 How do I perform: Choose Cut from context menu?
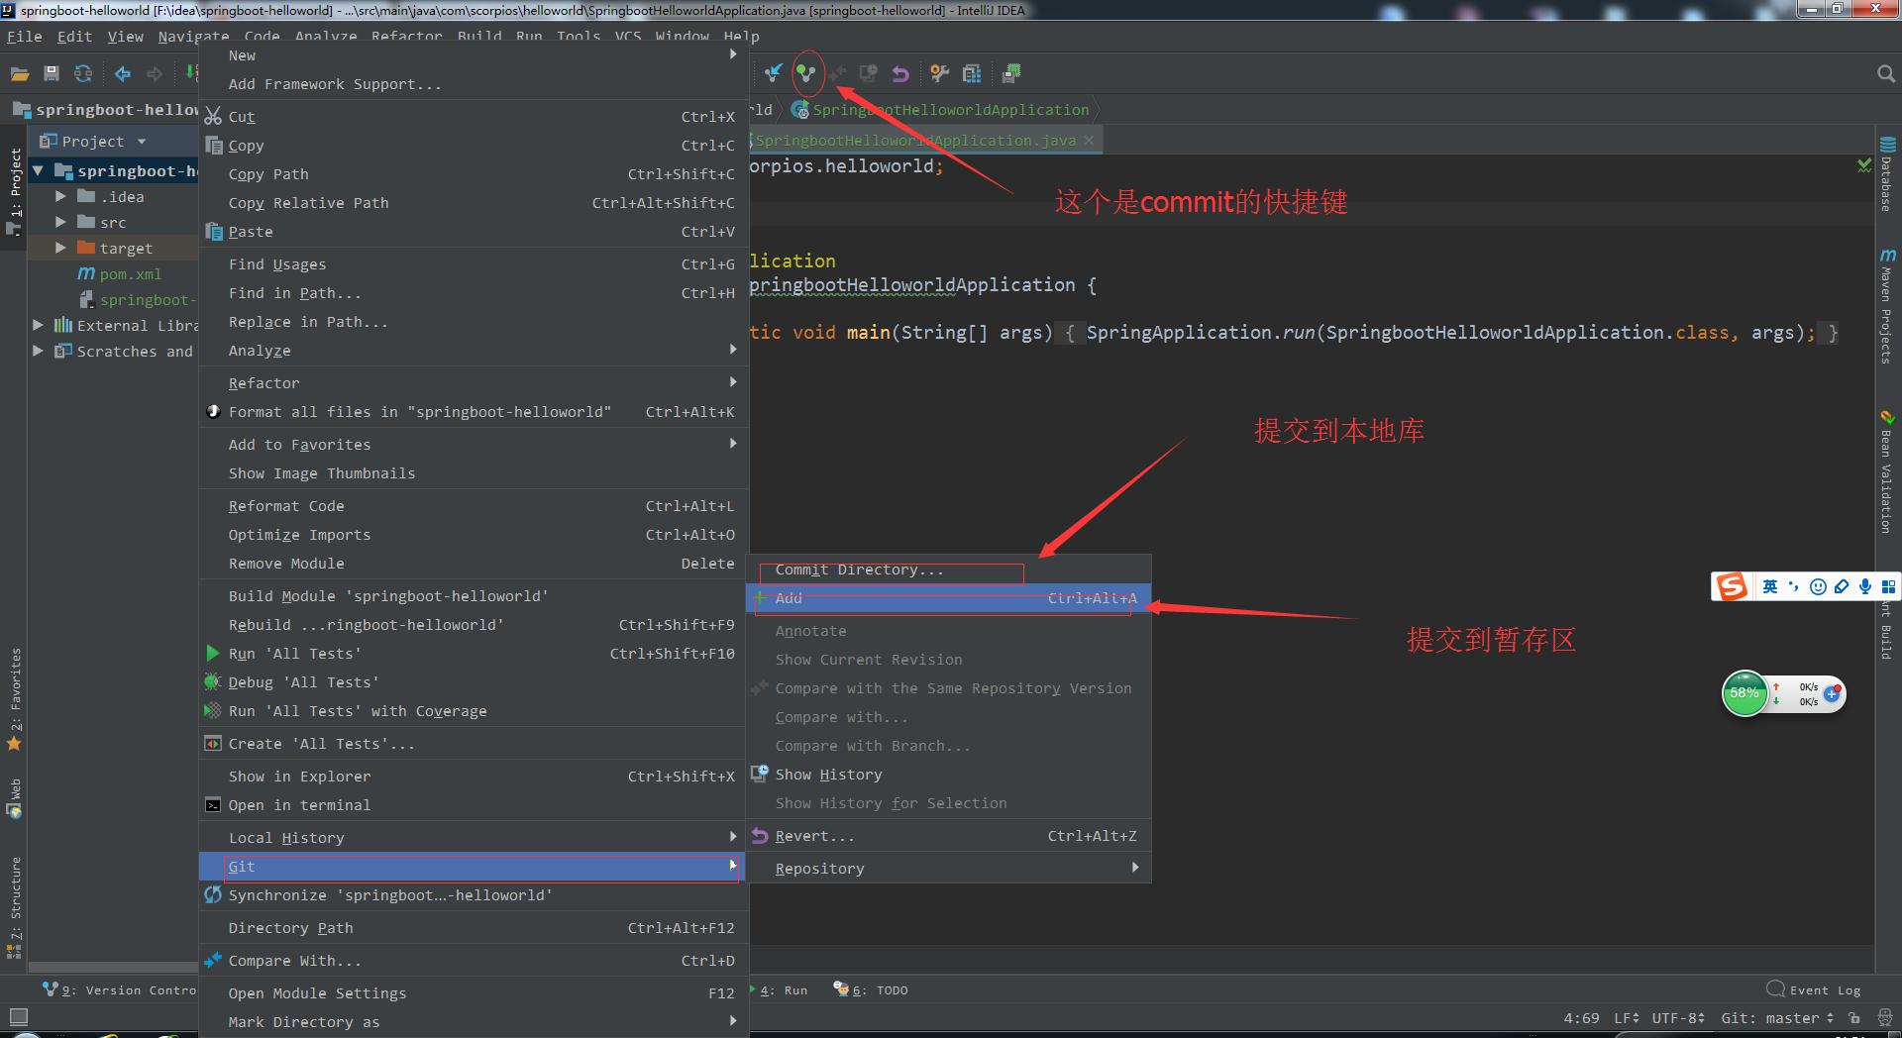pyautogui.click(x=473, y=117)
